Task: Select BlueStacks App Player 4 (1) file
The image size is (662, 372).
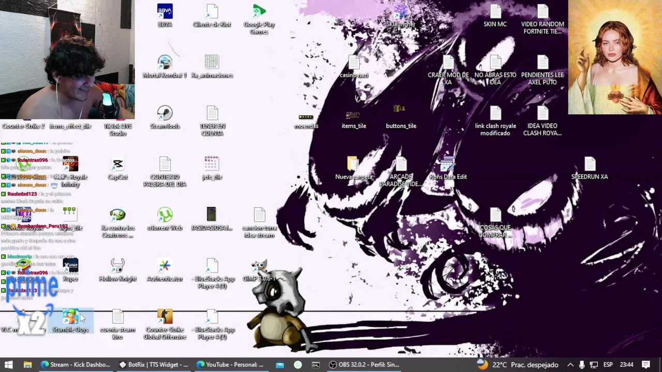Action: [212, 274]
